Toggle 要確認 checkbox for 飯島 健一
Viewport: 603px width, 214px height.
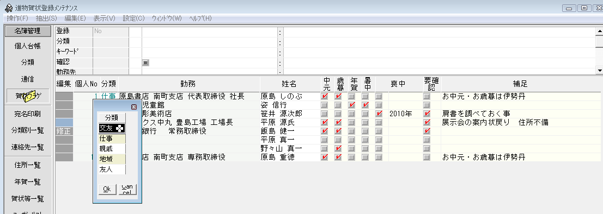427,131
